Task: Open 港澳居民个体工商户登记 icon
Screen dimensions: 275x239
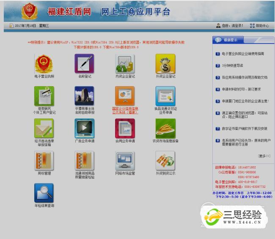Action: [44, 96]
